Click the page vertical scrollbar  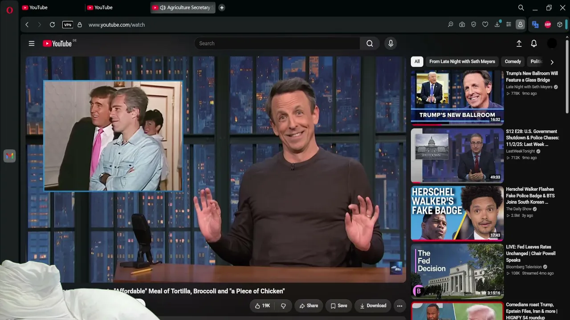point(567,76)
